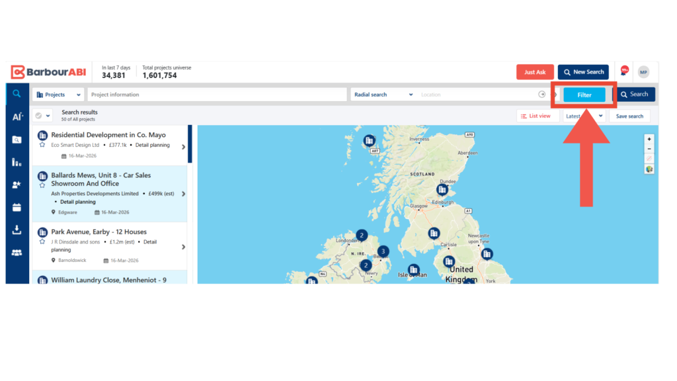Zoom in on the map with plus

(649, 140)
